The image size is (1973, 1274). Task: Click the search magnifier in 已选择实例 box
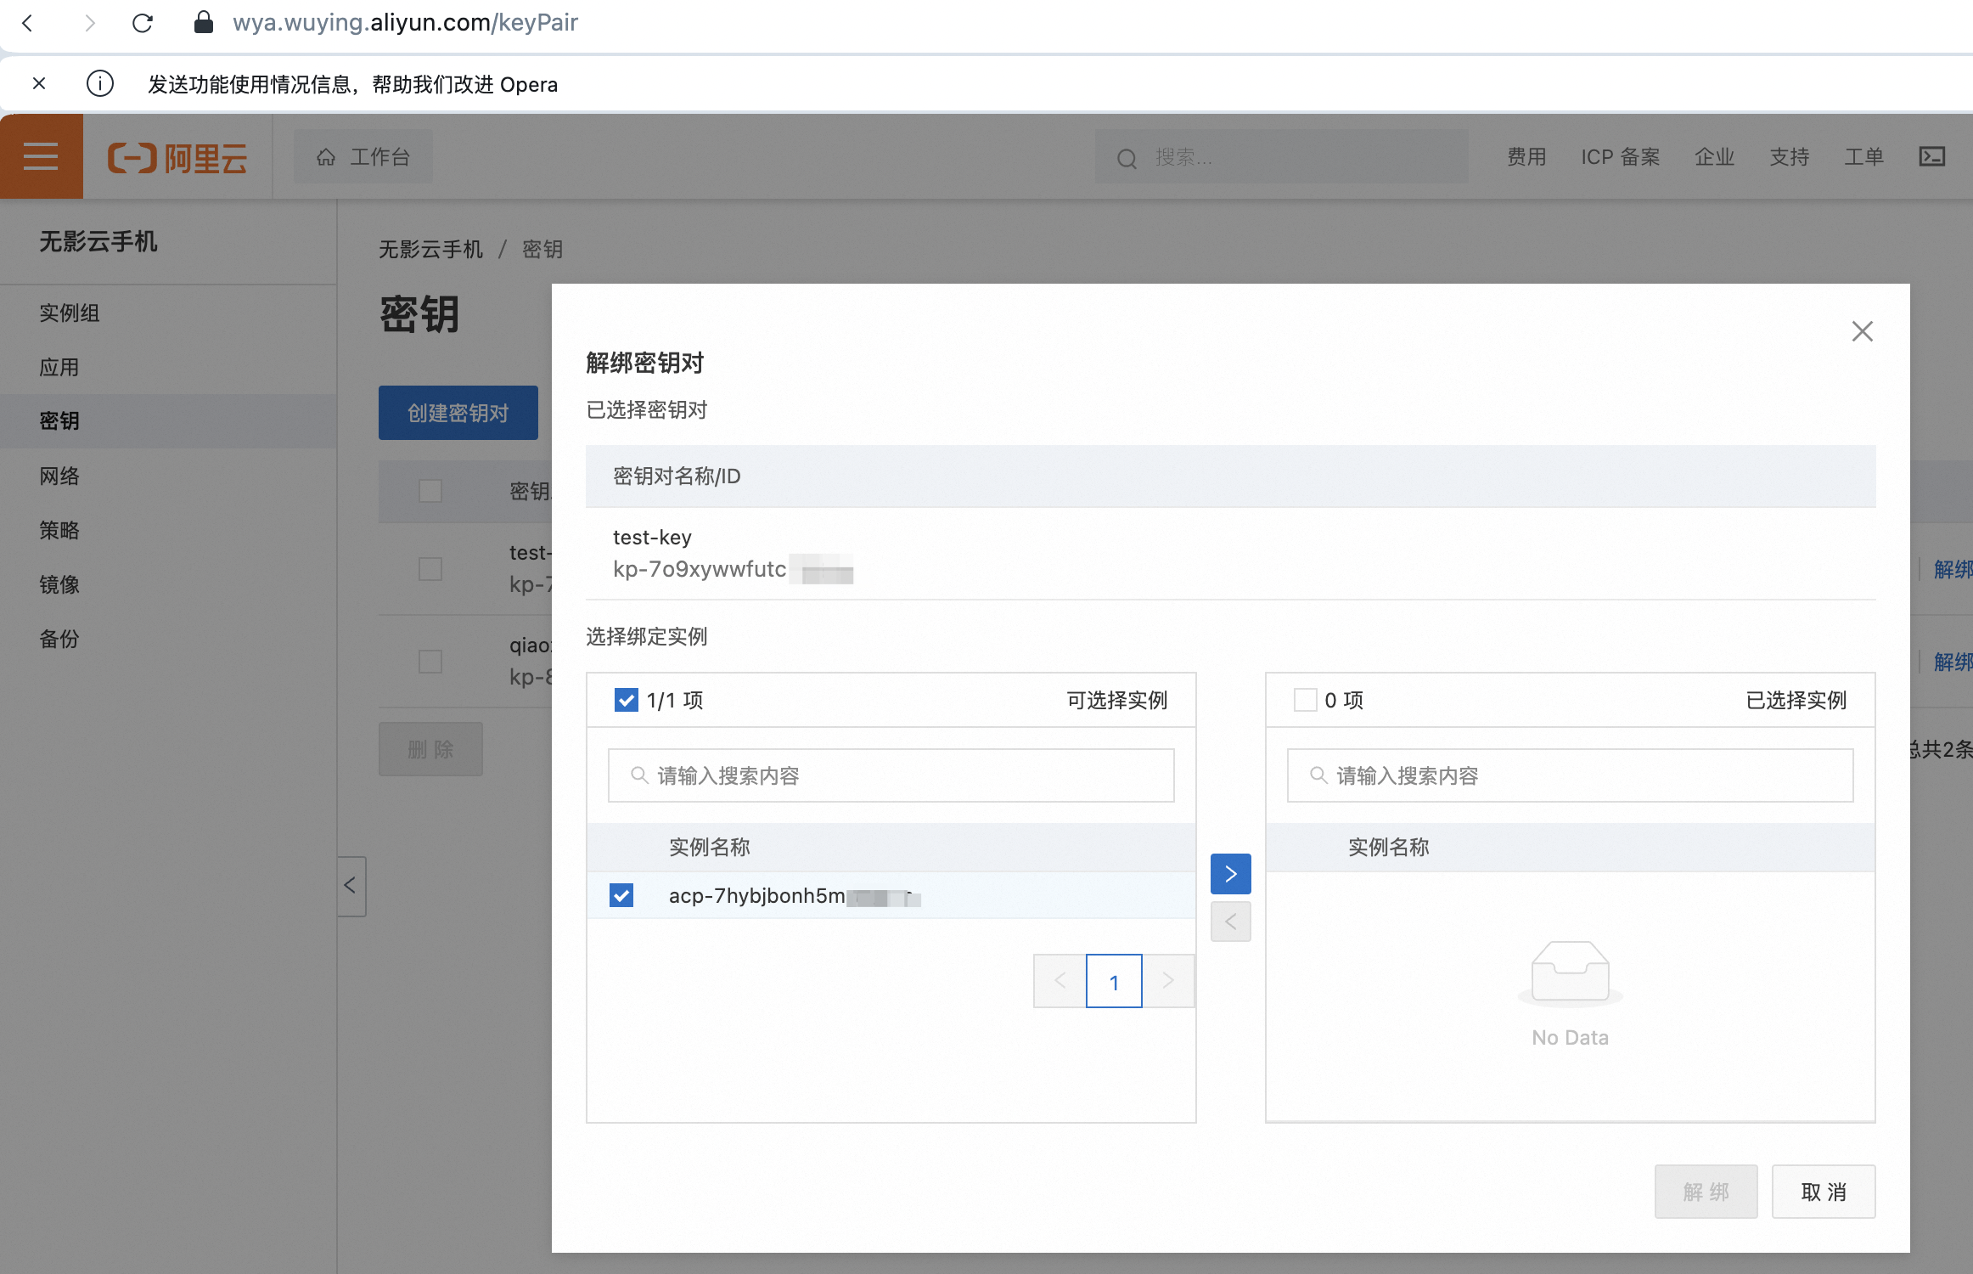1318,775
